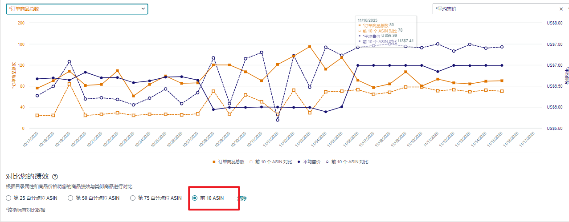Open the 平均售价 secondary metric dropdown
The image size is (569, 222).
tap(495, 9)
